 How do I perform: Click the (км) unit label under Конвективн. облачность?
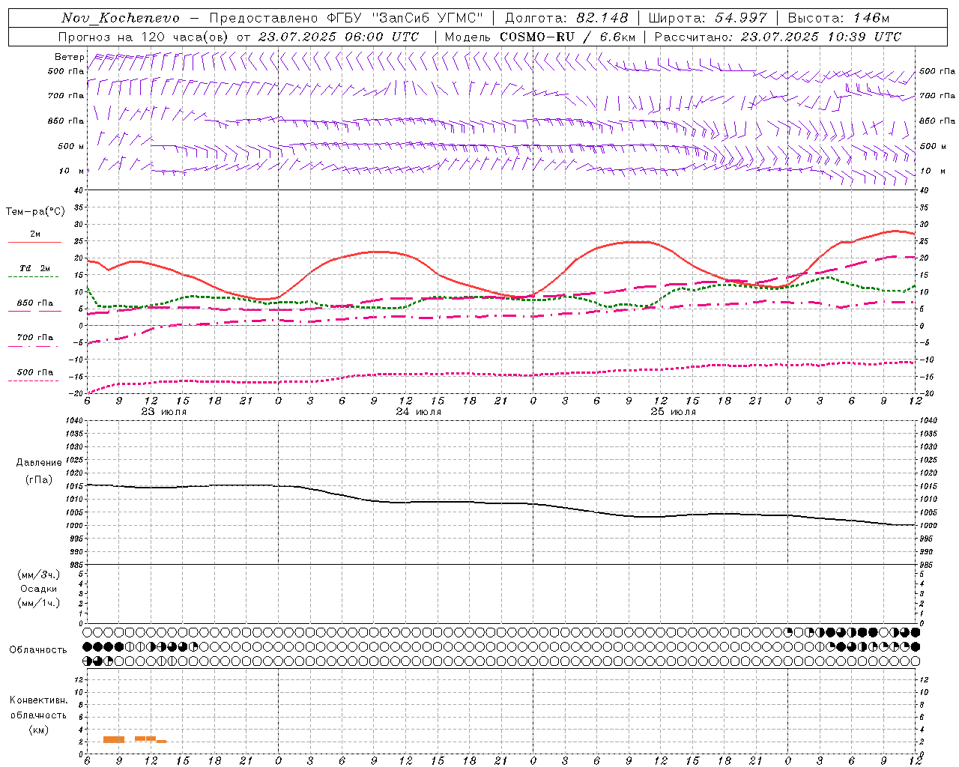coord(39,730)
